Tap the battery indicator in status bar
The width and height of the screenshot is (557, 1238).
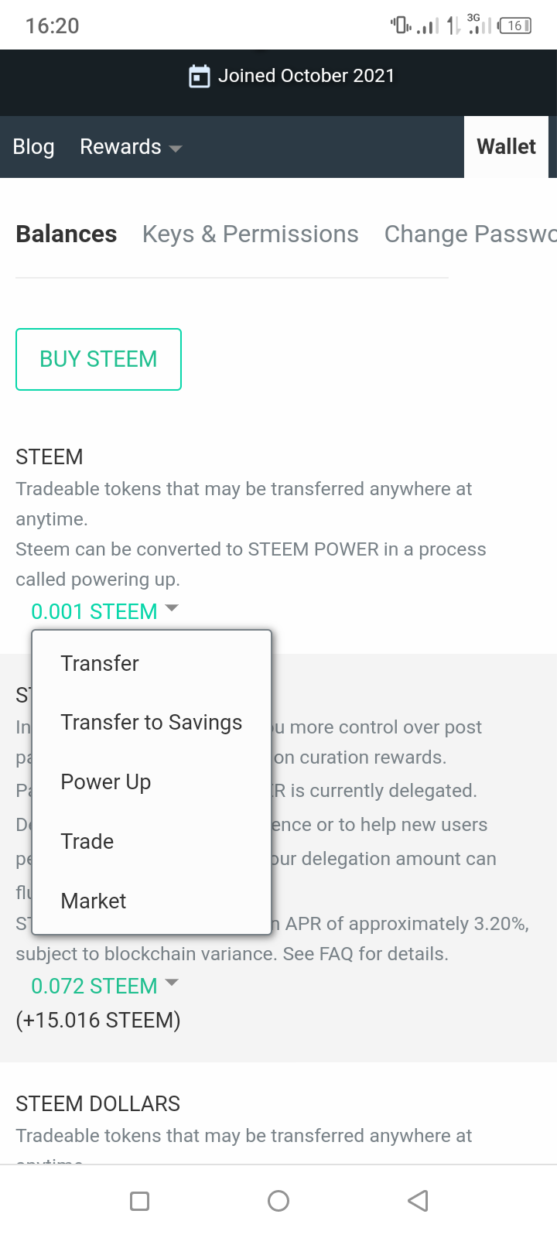click(x=515, y=26)
